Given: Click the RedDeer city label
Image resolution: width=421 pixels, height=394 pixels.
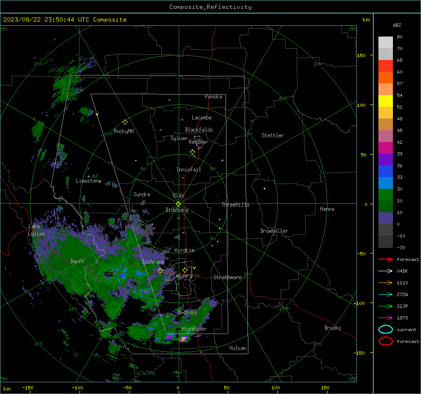Looking at the screenshot, I should pos(198,142).
